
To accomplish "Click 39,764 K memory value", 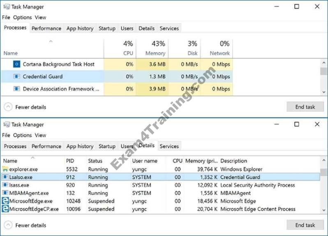I will pos(207,169).
